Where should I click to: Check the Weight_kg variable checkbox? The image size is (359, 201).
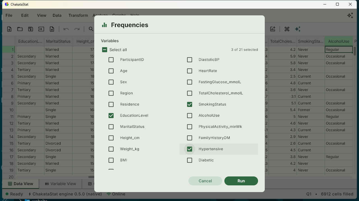click(x=111, y=149)
